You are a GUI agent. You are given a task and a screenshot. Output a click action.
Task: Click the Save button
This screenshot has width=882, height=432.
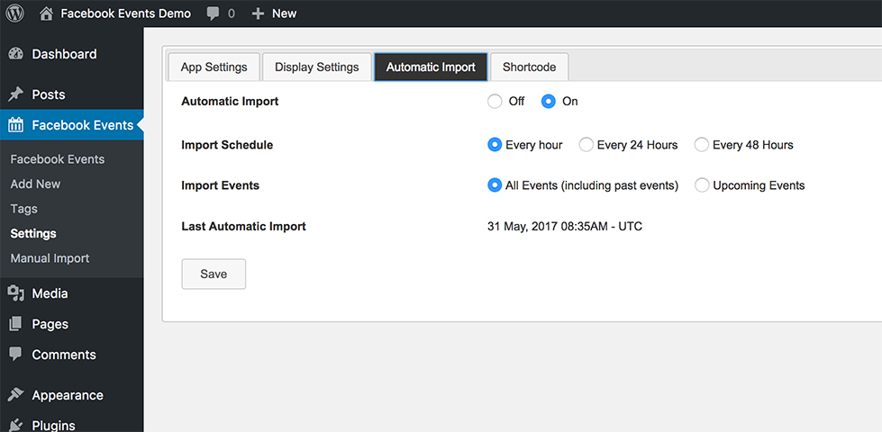coord(214,274)
